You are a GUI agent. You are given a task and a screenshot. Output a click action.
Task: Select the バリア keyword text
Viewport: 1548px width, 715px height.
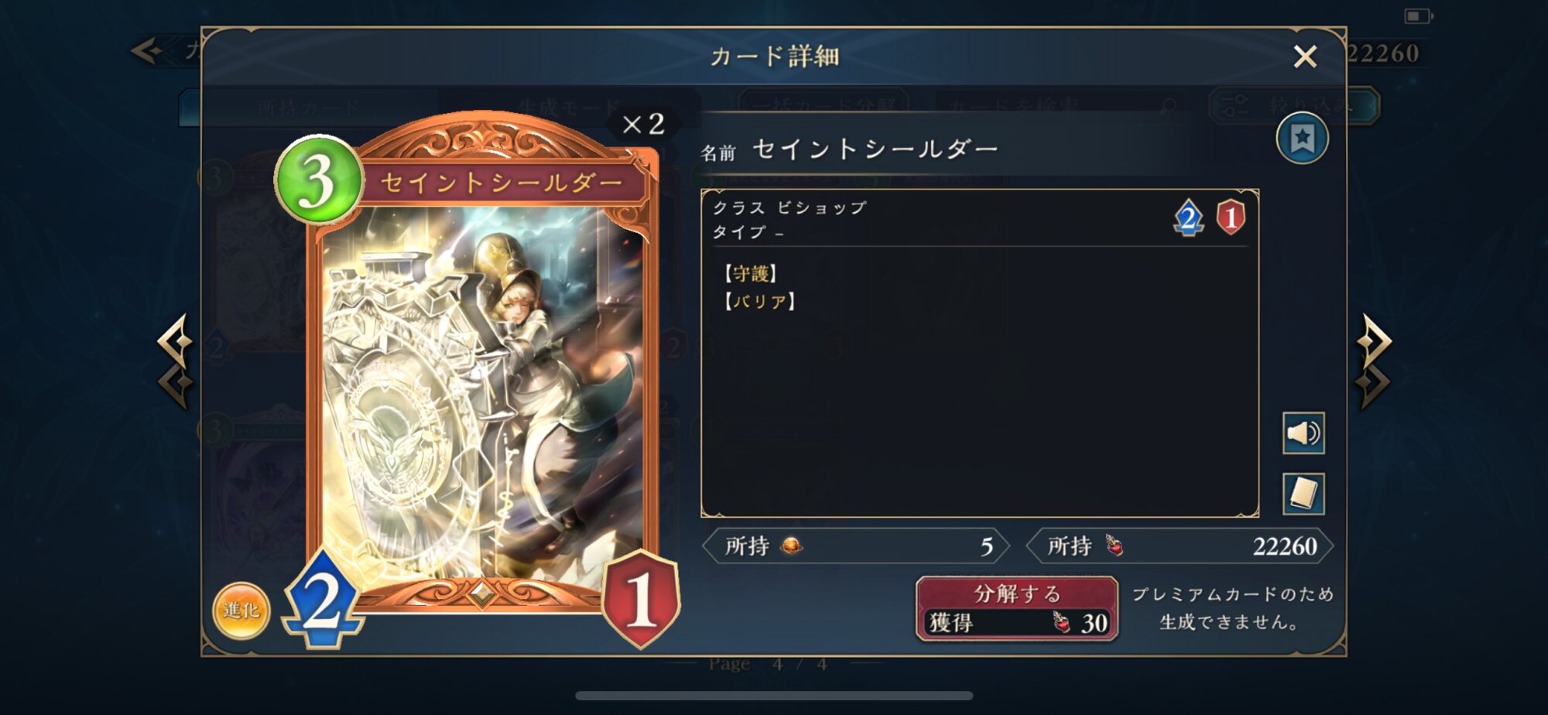[760, 301]
